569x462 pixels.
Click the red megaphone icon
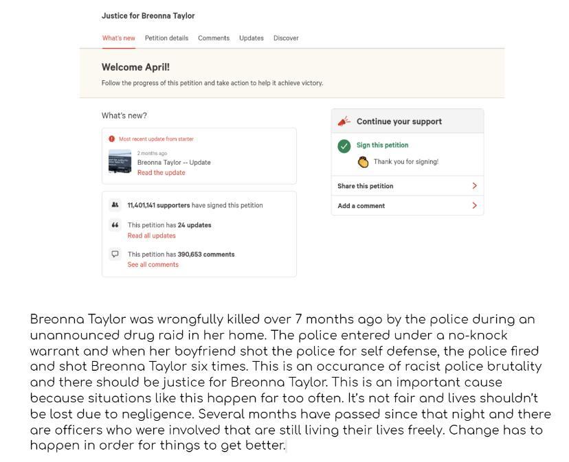344,122
